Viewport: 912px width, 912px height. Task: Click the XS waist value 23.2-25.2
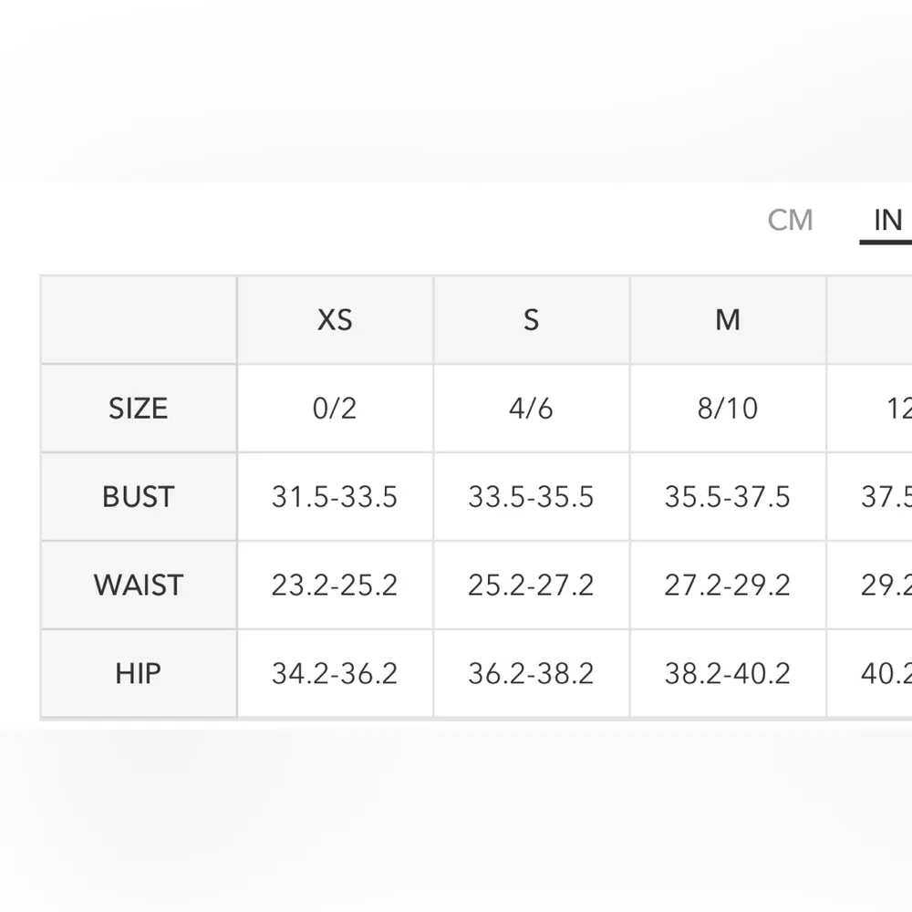pos(335,585)
